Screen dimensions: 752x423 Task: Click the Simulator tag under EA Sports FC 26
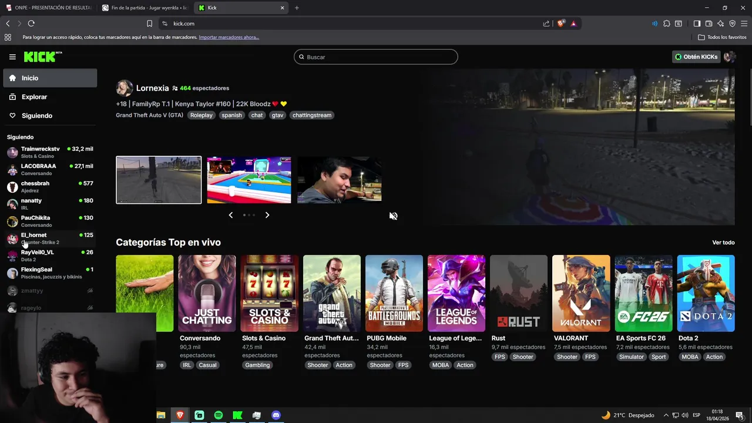coord(632,357)
